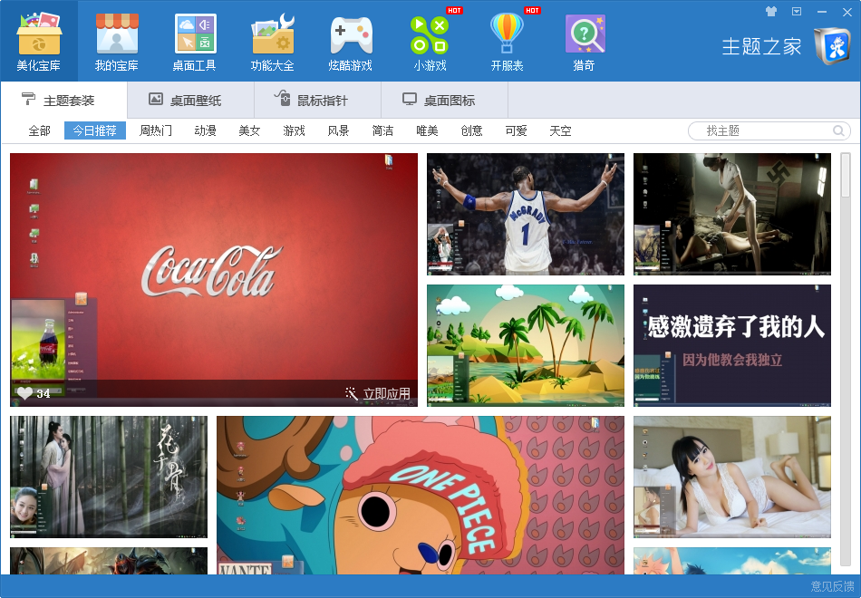The height and width of the screenshot is (598, 861).
Task: Open the 猎奇 section
Action: coord(585,42)
